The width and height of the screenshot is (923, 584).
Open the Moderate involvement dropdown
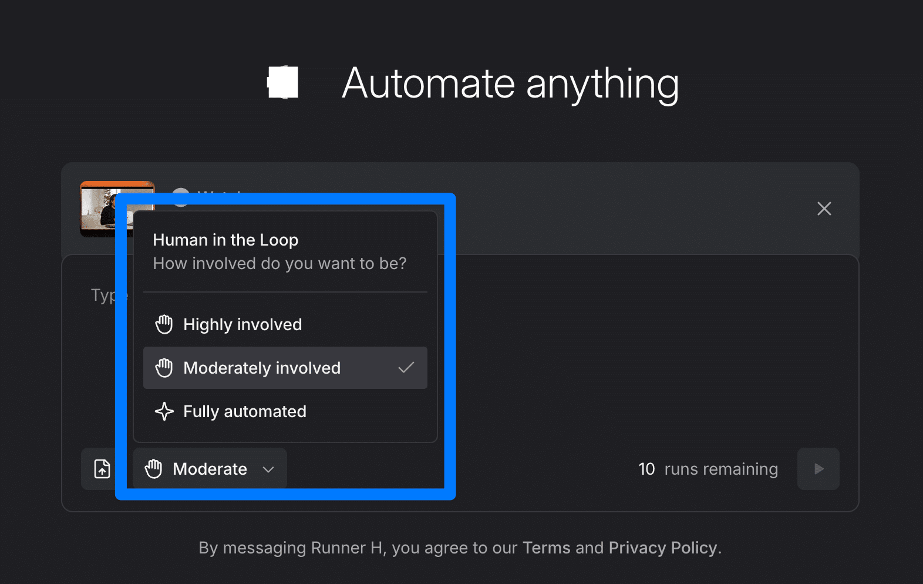coord(210,469)
